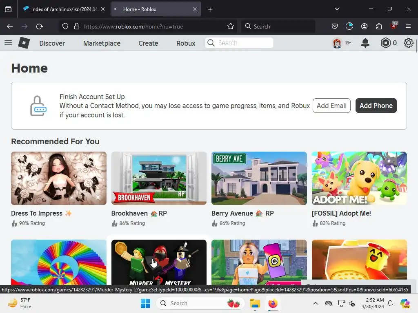Viewport: 418px width, 313px height.
Task: Open the Discover menu item
Action: click(x=52, y=43)
